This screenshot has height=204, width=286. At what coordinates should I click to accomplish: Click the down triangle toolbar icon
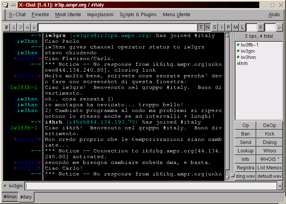click(x=20, y=27)
